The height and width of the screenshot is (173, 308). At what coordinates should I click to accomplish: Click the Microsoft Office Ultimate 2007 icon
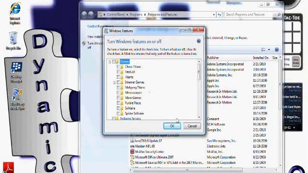click(x=132, y=157)
